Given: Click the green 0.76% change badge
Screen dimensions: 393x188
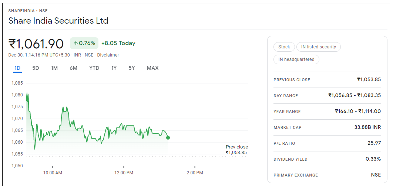Looking at the screenshot, I should point(84,43).
